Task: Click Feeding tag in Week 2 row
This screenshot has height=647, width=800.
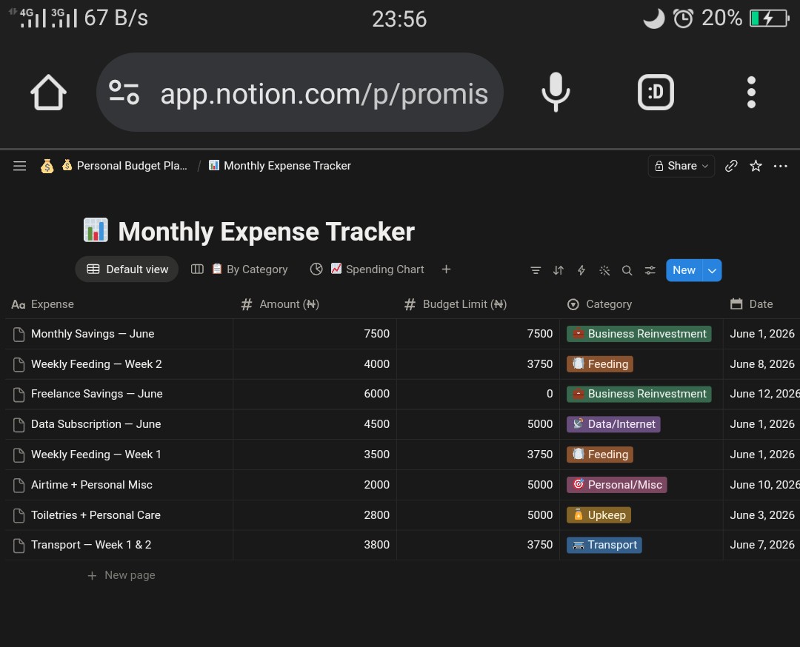Action: click(600, 364)
